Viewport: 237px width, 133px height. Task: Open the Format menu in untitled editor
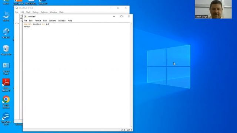point(38,21)
